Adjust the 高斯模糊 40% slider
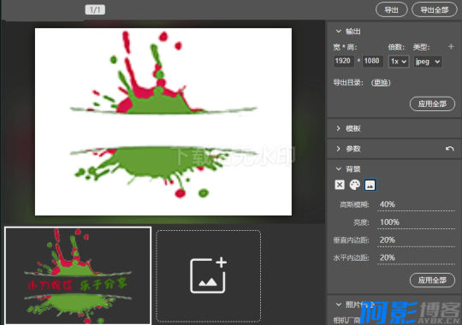This screenshot has width=462, height=325. tap(416, 205)
